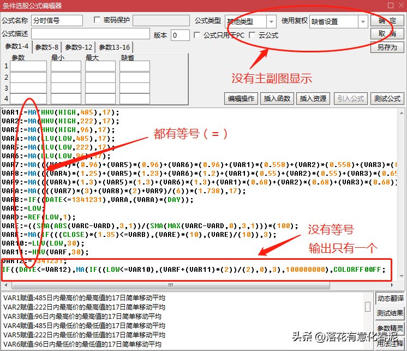Click the code editor horizontal scrollbar thumb
This screenshot has width=407, height=351.
point(171,285)
